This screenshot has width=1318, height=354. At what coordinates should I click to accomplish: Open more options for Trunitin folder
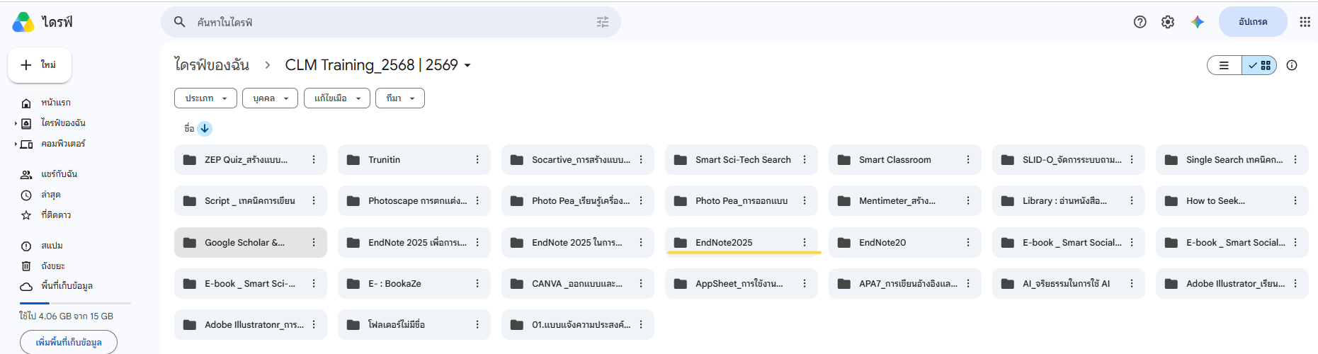(x=477, y=159)
